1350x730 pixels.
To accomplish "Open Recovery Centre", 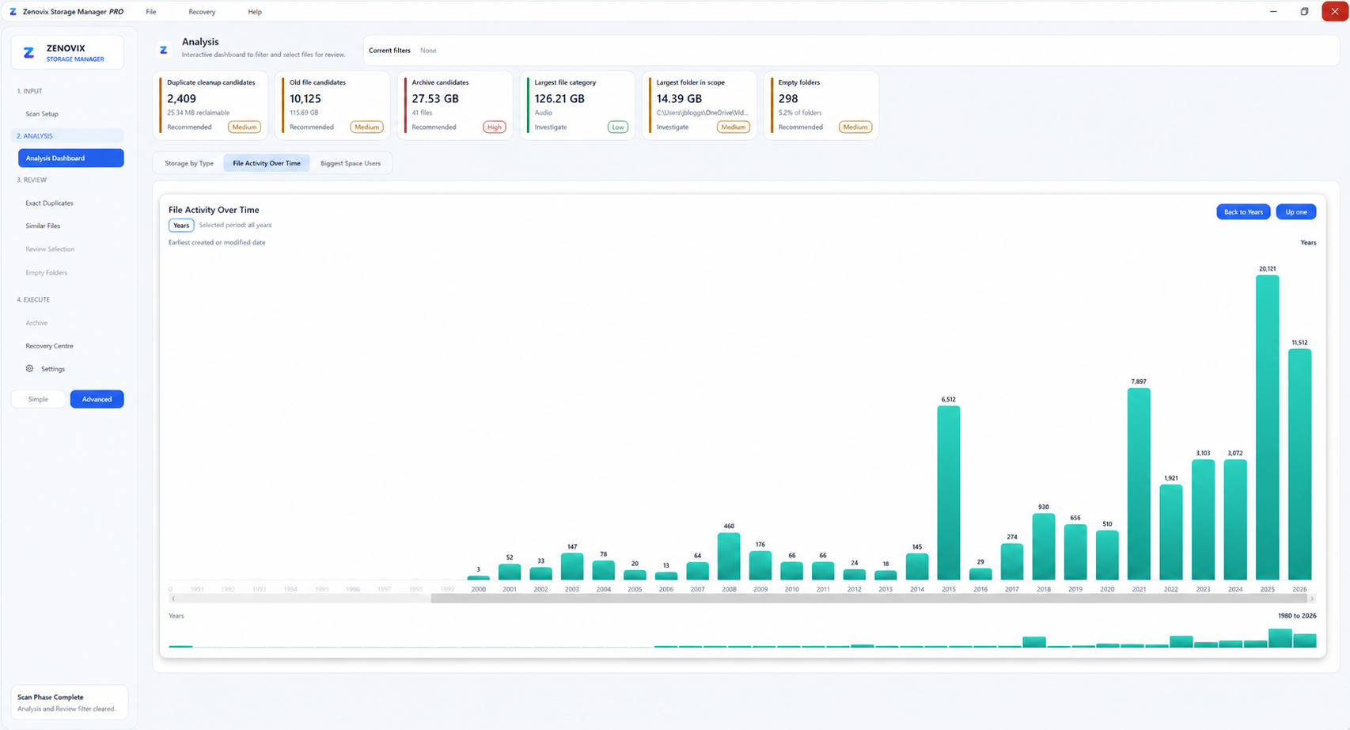I will pos(49,346).
